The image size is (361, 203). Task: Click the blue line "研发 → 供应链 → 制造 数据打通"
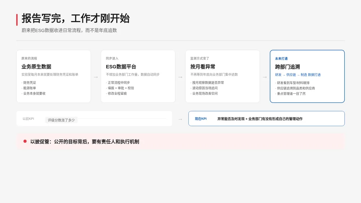tap(298, 75)
